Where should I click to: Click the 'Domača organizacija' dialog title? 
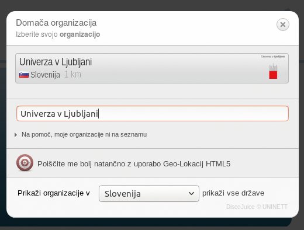click(x=56, y=23)
